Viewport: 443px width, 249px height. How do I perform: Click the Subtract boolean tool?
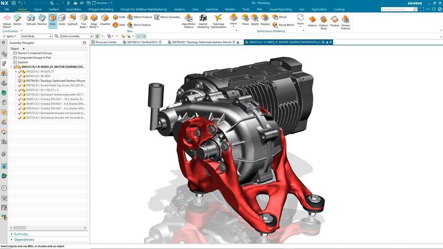pyautogui.click(x=73, y=20)
